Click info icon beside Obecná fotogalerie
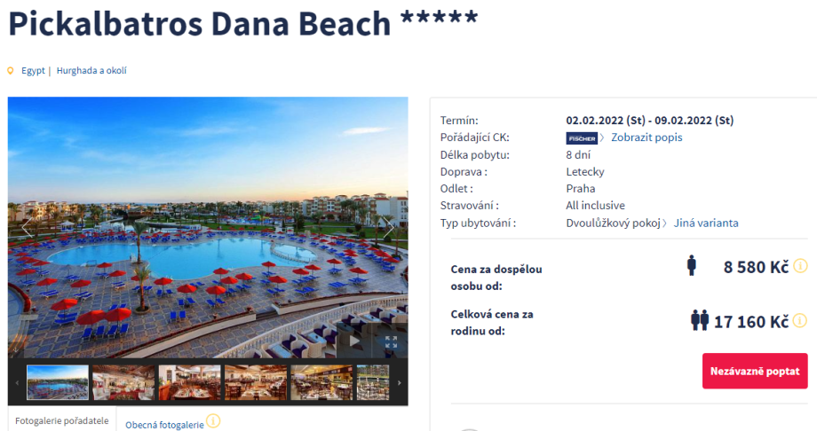This screenshot has width=817, height=431. 213,420
